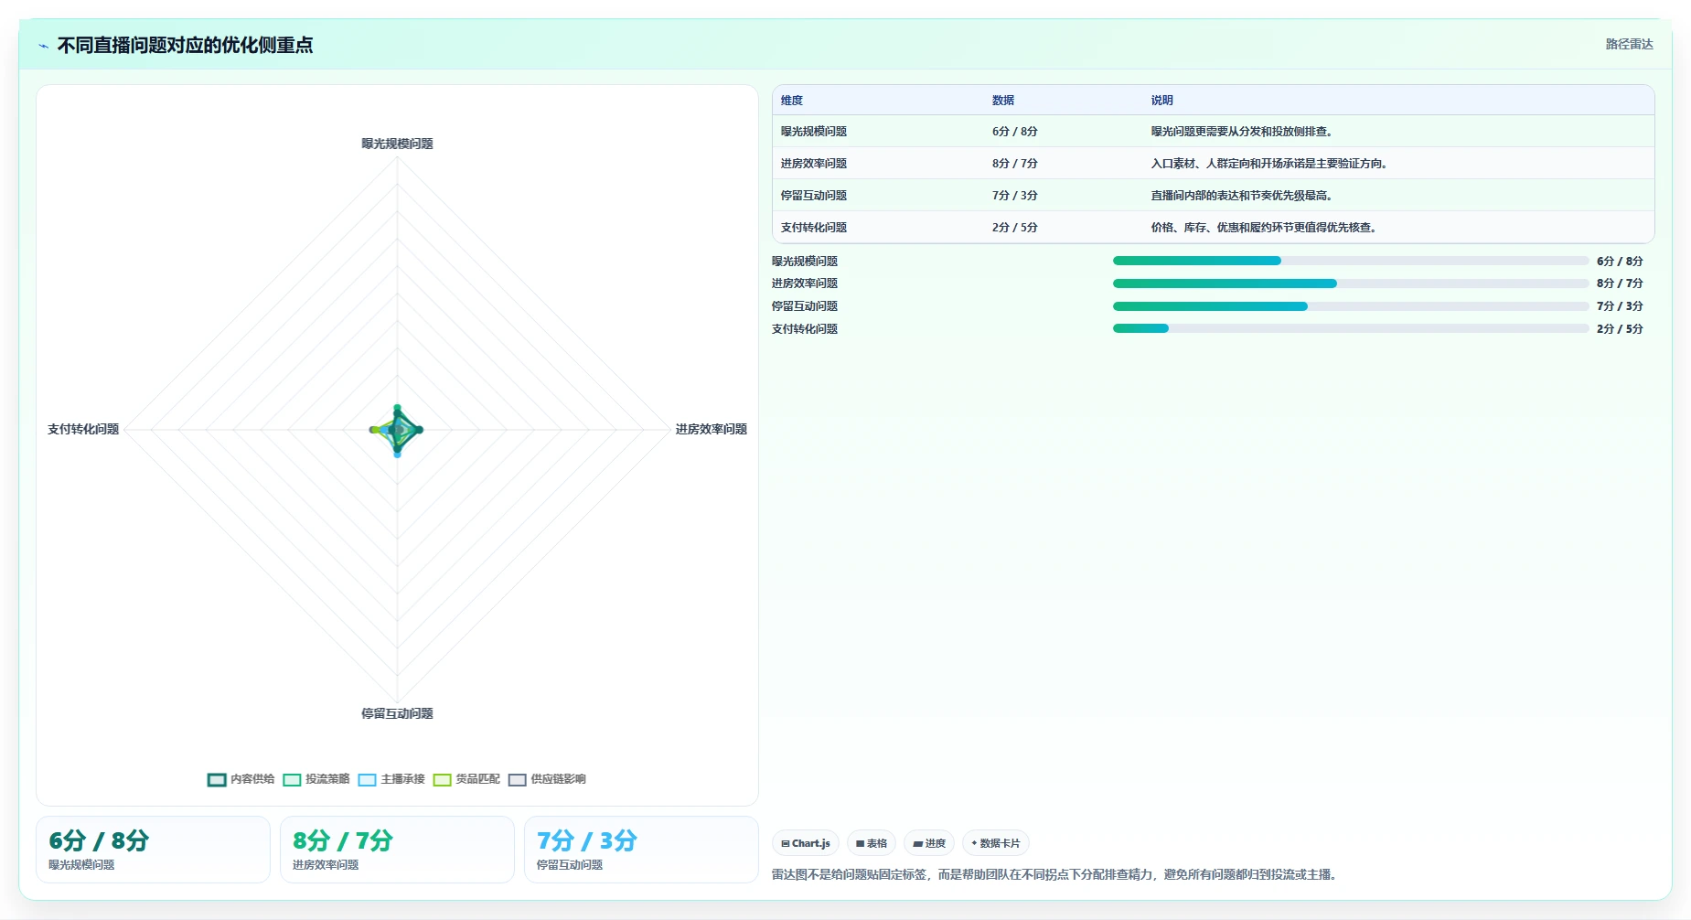Hide the 供应链影响 series in legend
1691x920 pixels.
tap(547, 779)
